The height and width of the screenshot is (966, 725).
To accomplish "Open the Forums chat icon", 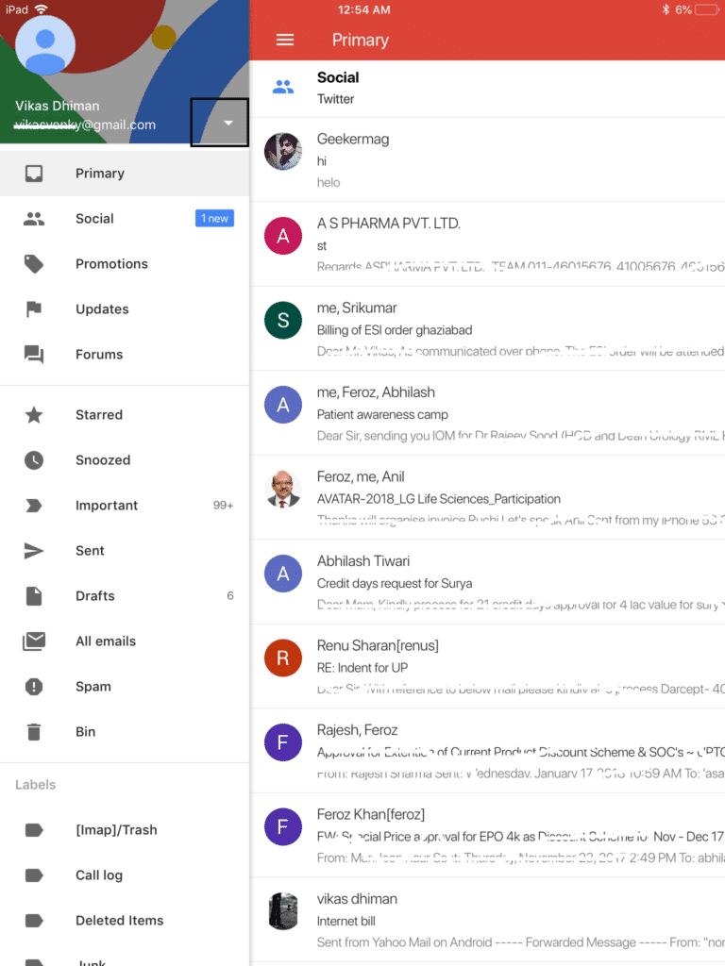I will (x=34, y=355).
